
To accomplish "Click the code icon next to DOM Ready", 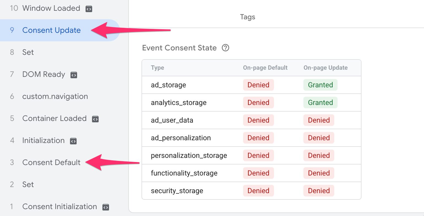I will point(74,75).
